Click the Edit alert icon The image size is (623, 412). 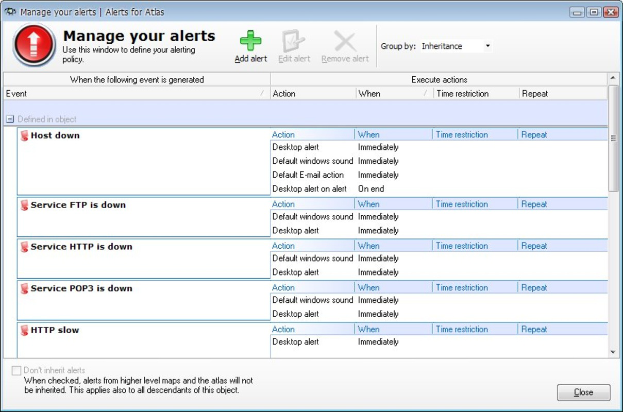pyautogui.click(x=293, y=41)
